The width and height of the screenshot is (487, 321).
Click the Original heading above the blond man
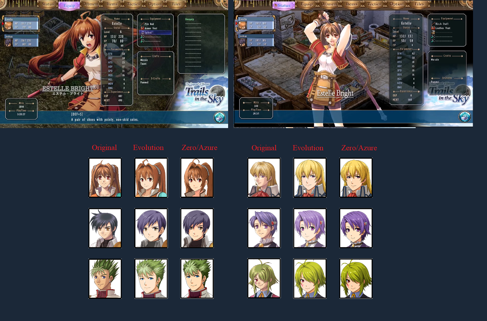tap(264, 148)
